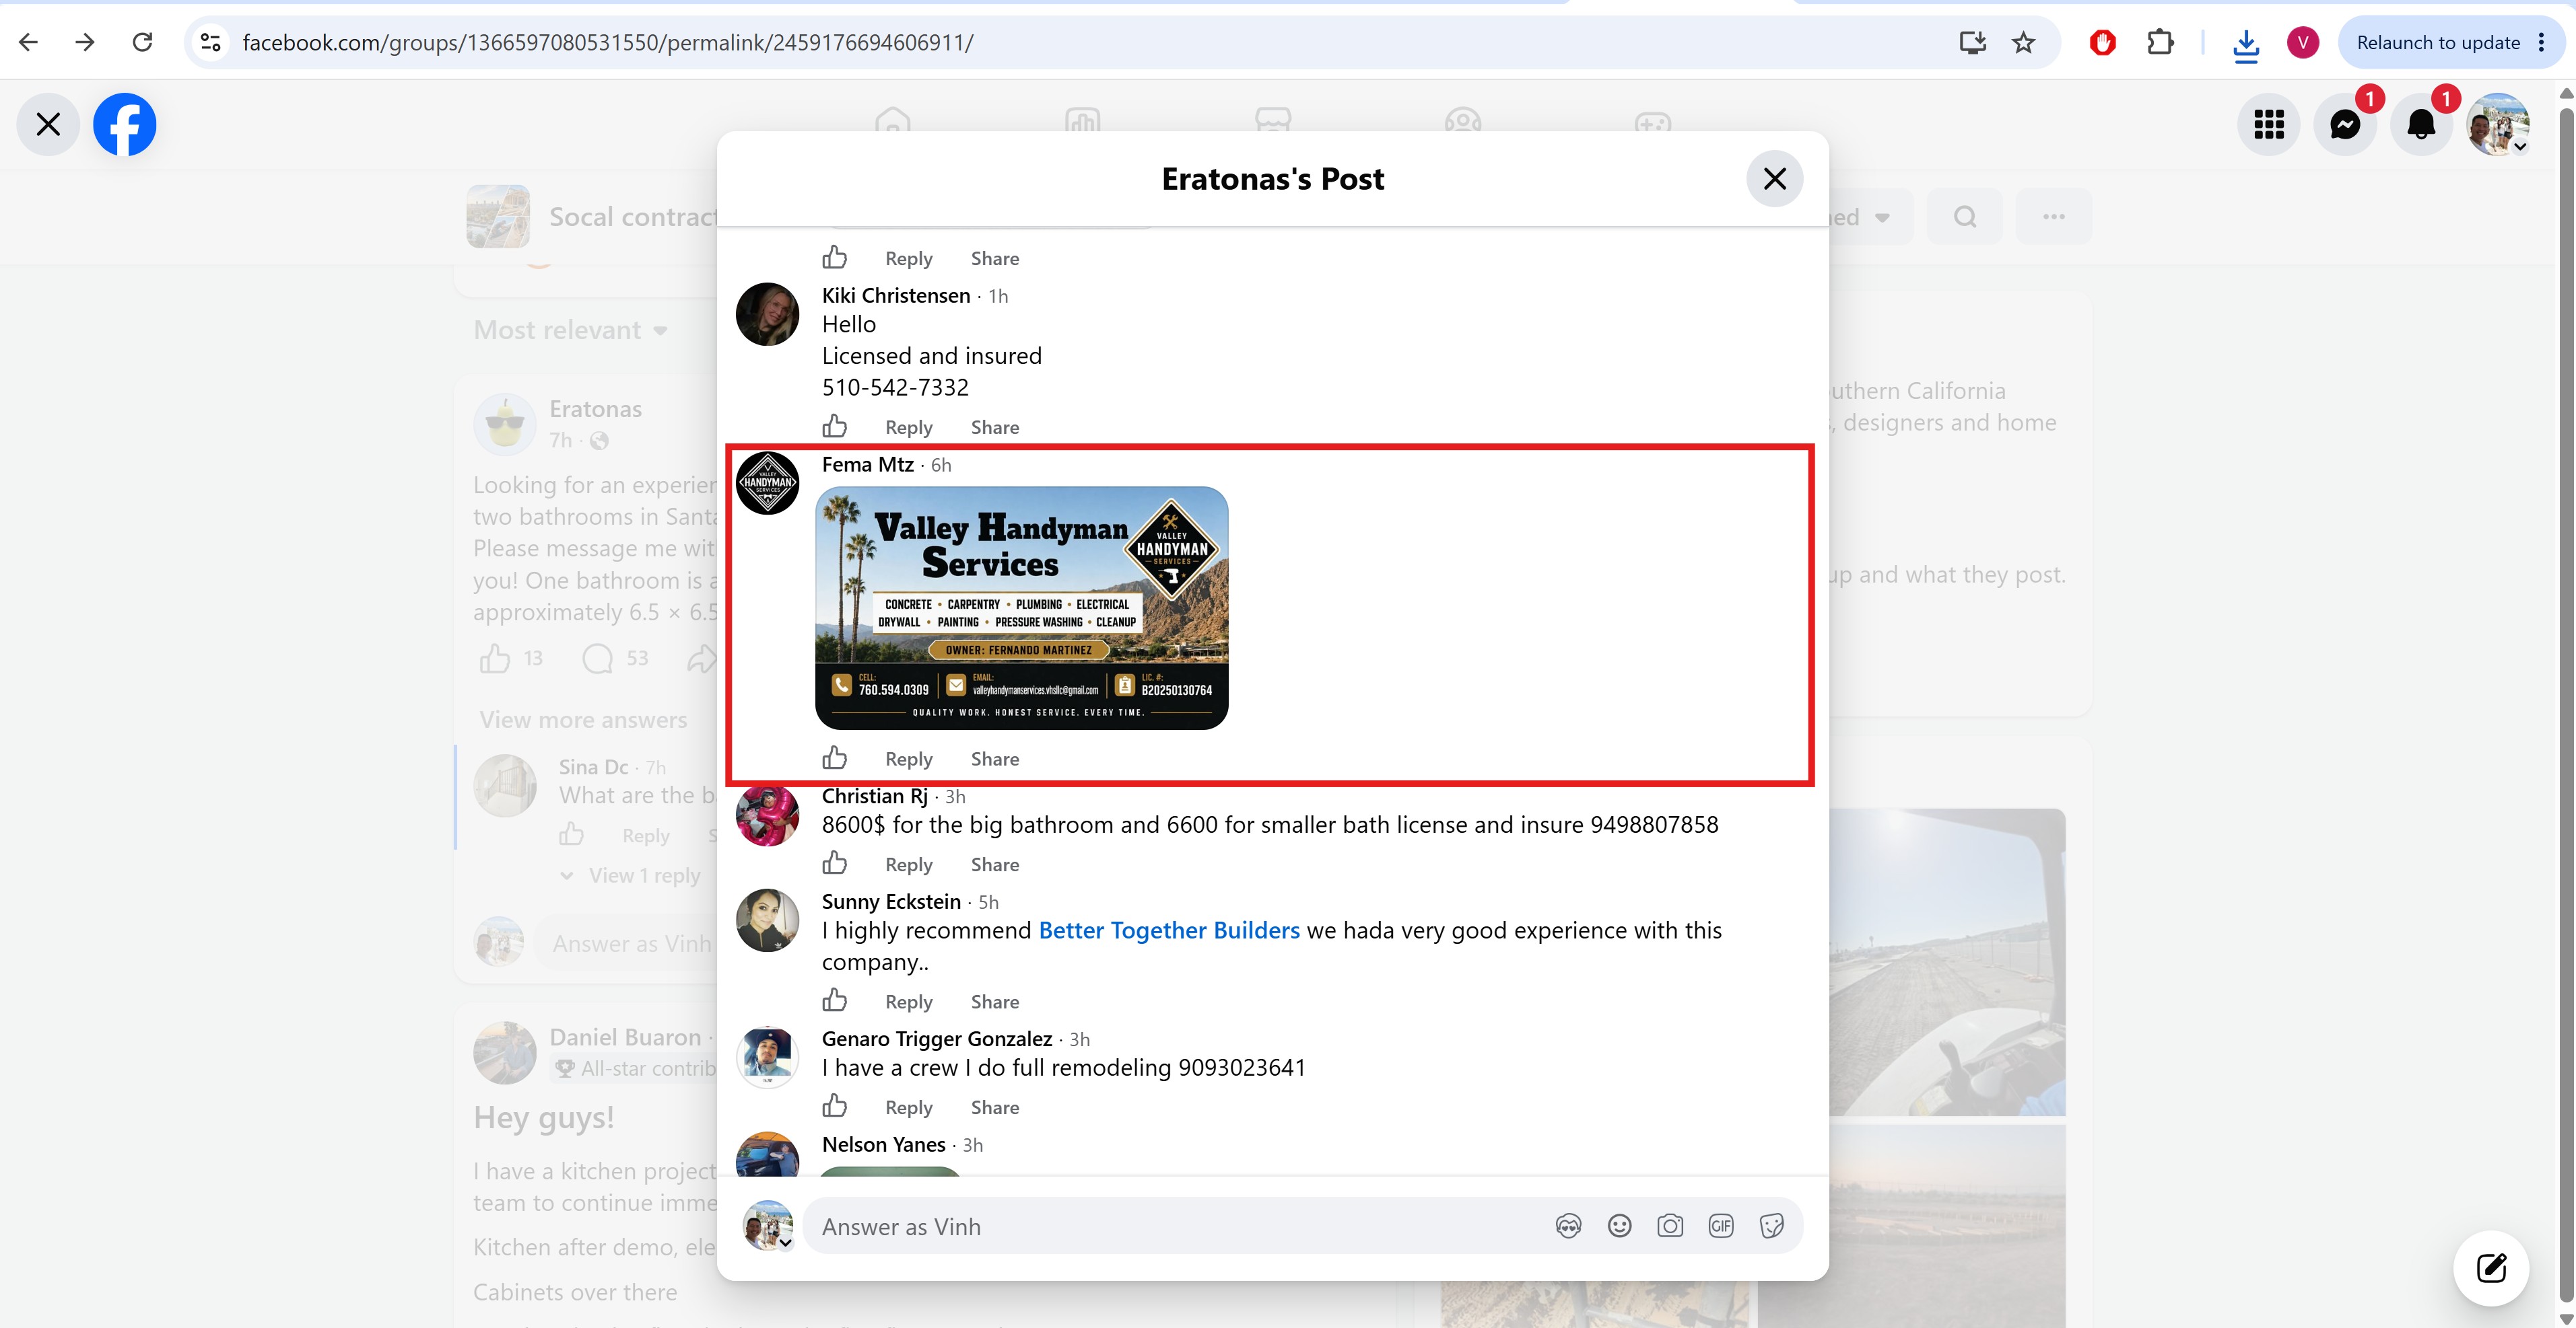The height and width of the screenshot is (1328, 2576).
Task: Open Nelson Yanes's profile from the name
Action: pyautogui.click(x=884, y=1145)
